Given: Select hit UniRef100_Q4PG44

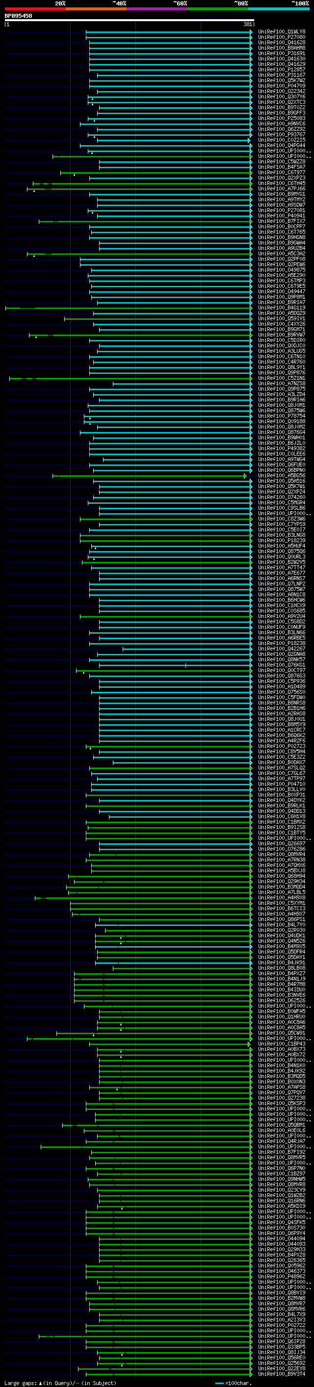Looking at the screenshot, I should pyautogui.click(x=281, y=145).
